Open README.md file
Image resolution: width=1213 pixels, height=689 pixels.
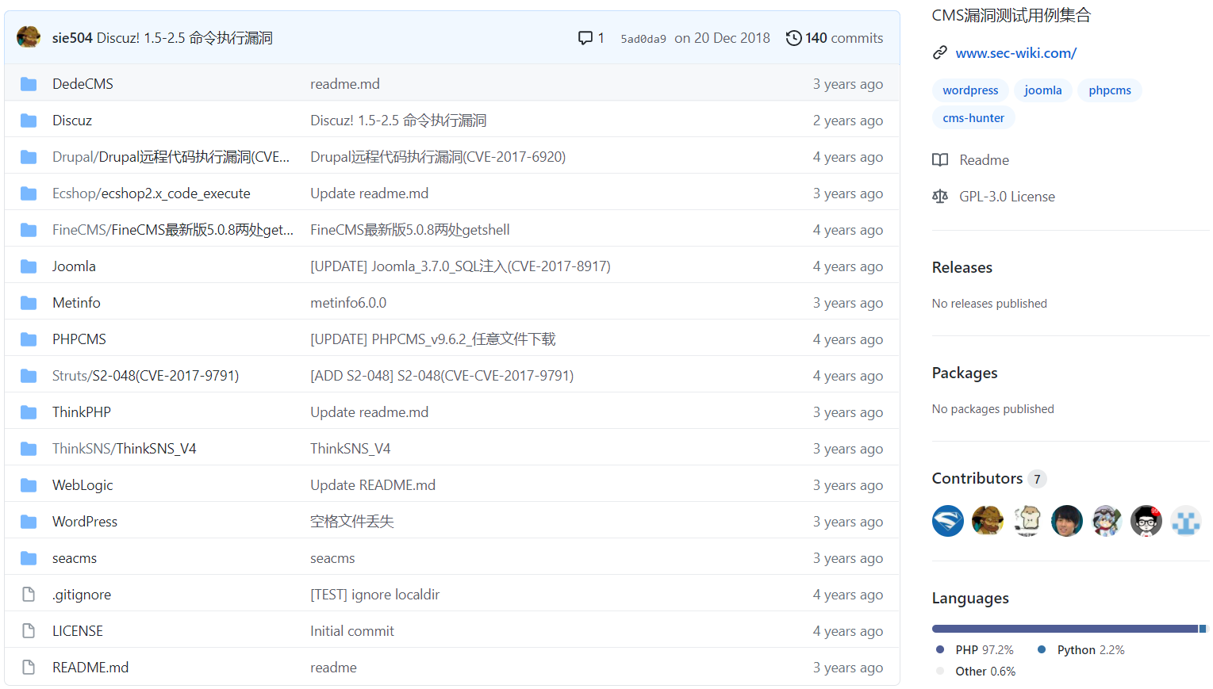tap(90, 667)
